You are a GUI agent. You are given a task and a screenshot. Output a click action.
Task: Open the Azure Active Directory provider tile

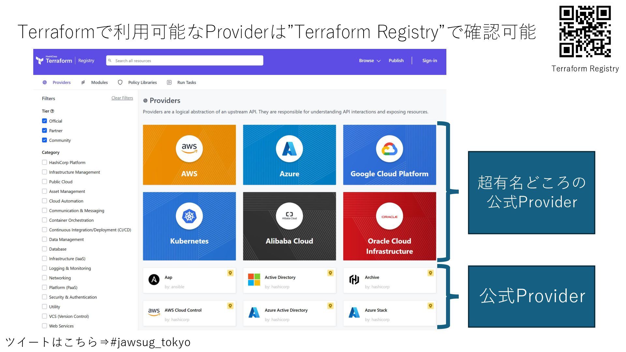click(290, 314)
